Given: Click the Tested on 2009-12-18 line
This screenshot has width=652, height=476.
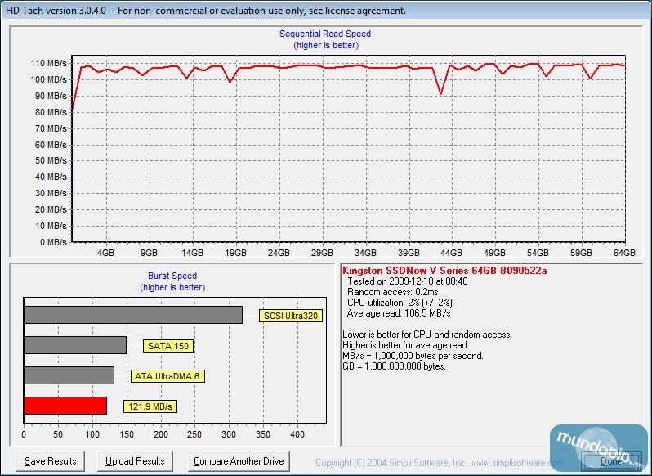Looking at the screenshot, I should tap(408, 281).
